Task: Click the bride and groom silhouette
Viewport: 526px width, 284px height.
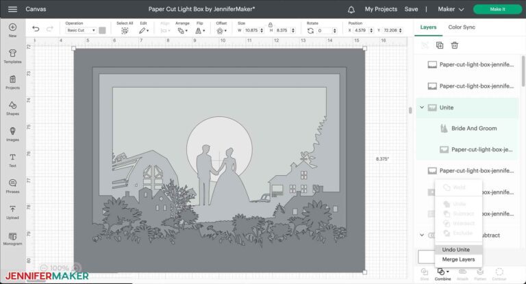Action: pyautogui.click(x=222, y=175)
